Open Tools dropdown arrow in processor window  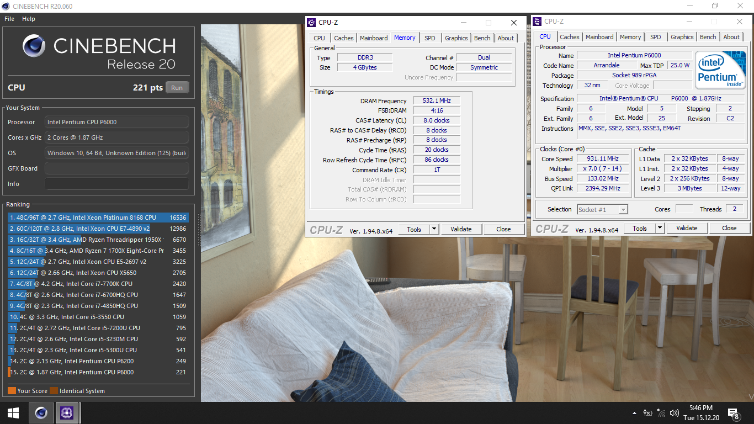tap(660, 228)
